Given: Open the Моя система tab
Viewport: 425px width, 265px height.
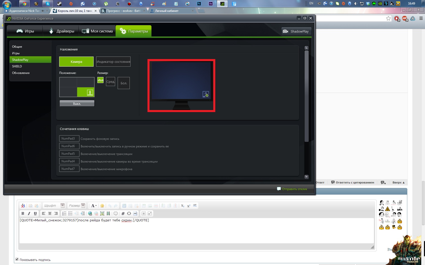Looking at the screenshot, I should point(97,31).
